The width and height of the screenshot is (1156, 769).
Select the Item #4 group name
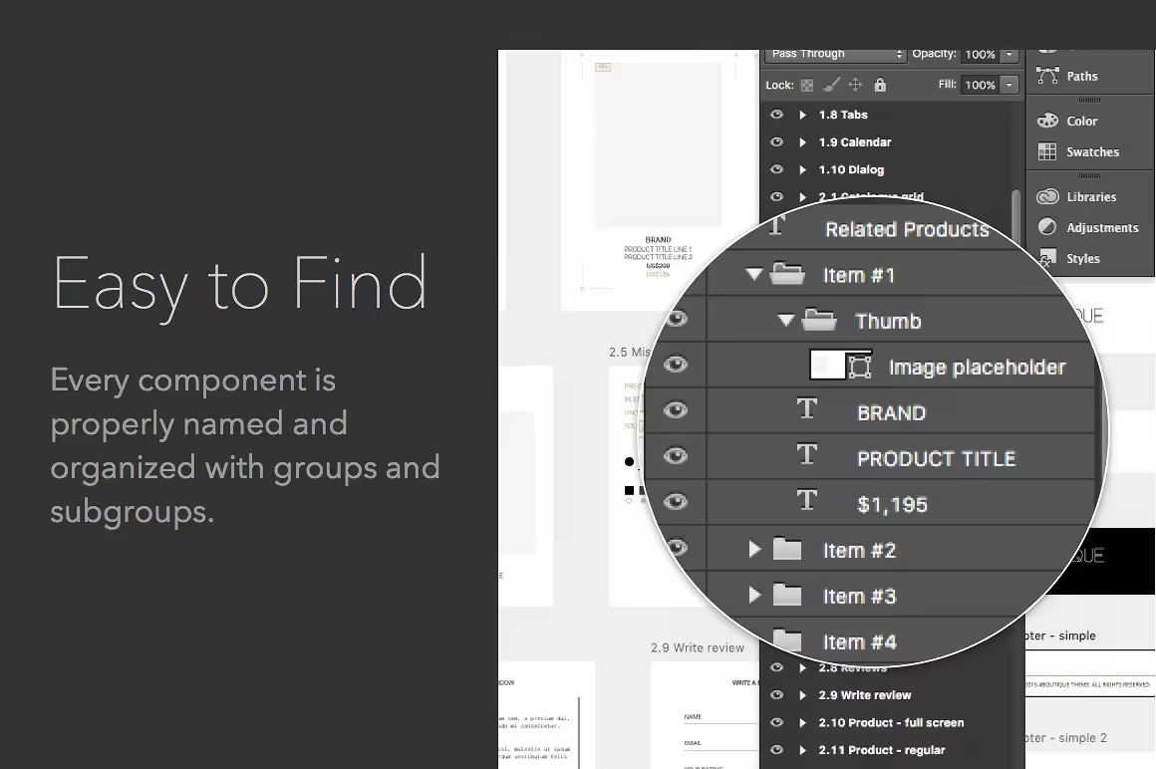[x=860, y=642]
